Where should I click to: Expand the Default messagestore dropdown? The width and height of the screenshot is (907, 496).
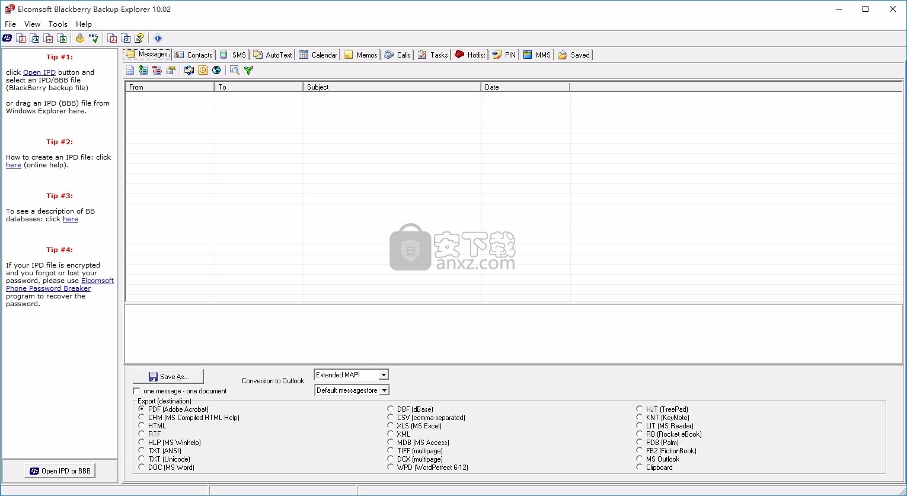click(384, 390)
